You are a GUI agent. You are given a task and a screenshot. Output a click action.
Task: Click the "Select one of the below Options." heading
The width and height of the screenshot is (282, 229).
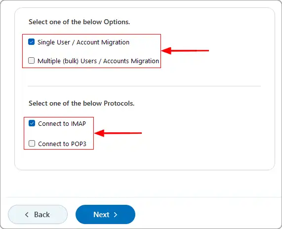(x=80, y=22)
